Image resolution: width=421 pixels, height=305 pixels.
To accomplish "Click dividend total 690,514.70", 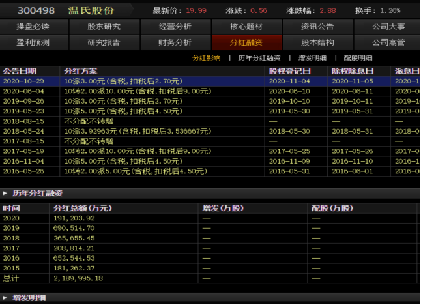I will coord(74,228).
